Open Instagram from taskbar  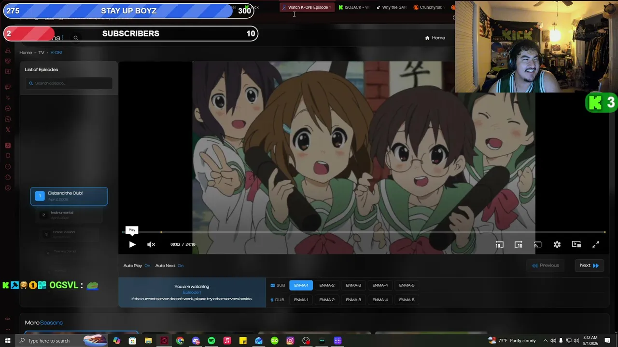click(290, 341)
